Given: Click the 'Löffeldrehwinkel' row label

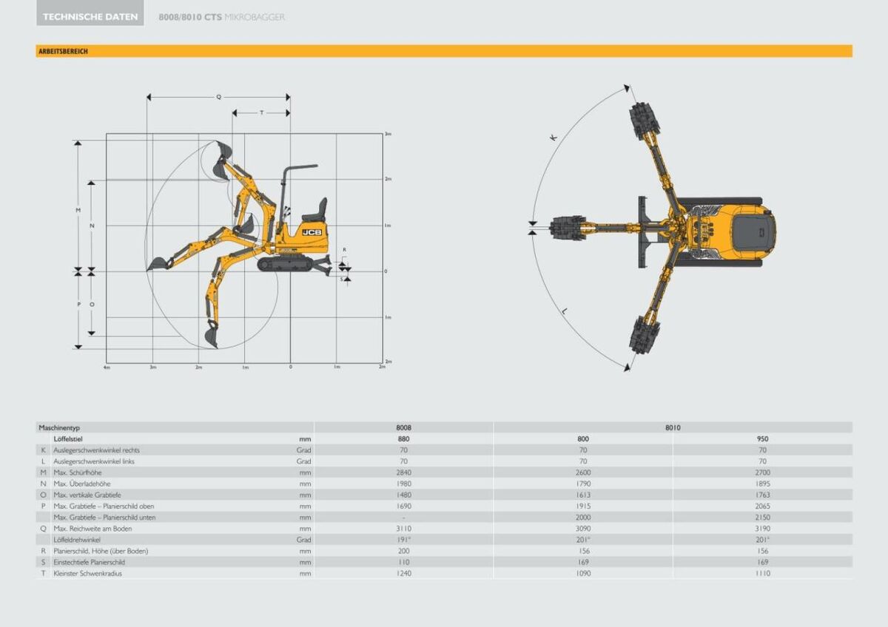Looking at the screenshot, I should pos(77,540).
